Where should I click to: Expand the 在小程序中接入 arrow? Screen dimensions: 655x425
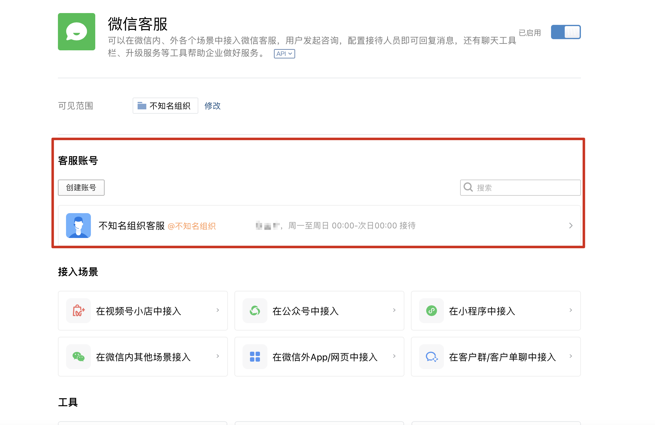[x=571, y=310]
